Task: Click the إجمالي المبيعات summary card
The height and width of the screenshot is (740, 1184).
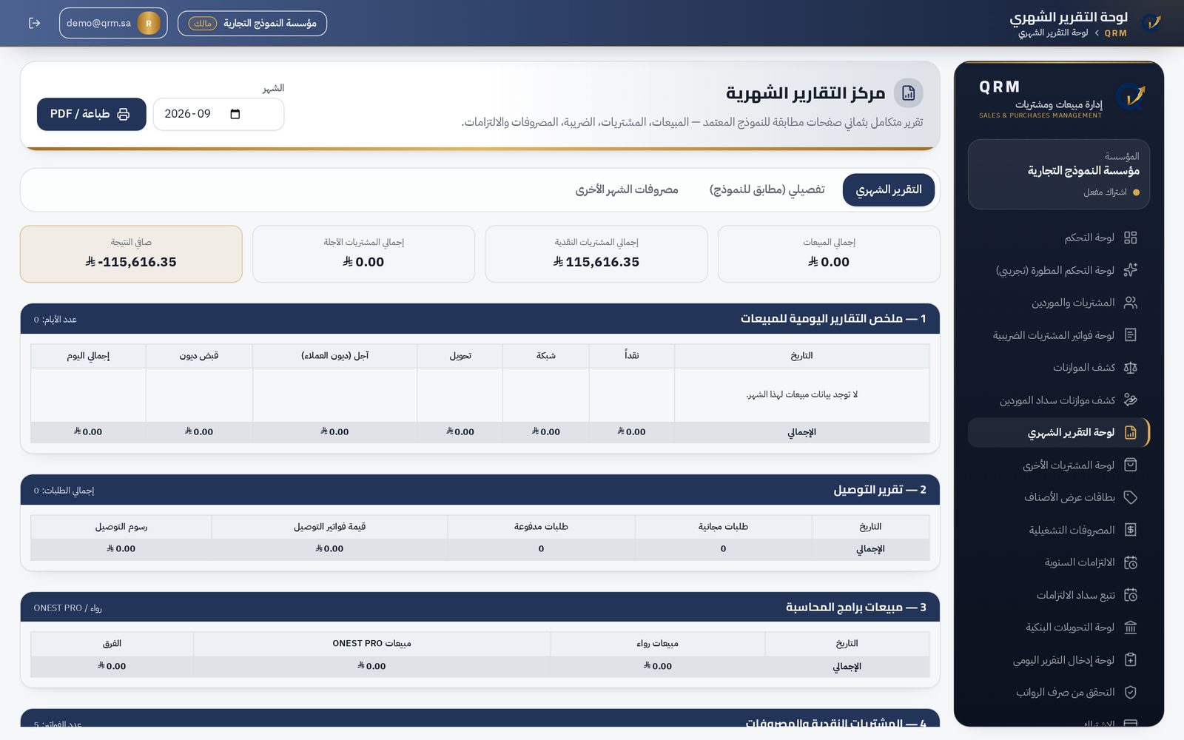Action: click(x=829, y=254)
